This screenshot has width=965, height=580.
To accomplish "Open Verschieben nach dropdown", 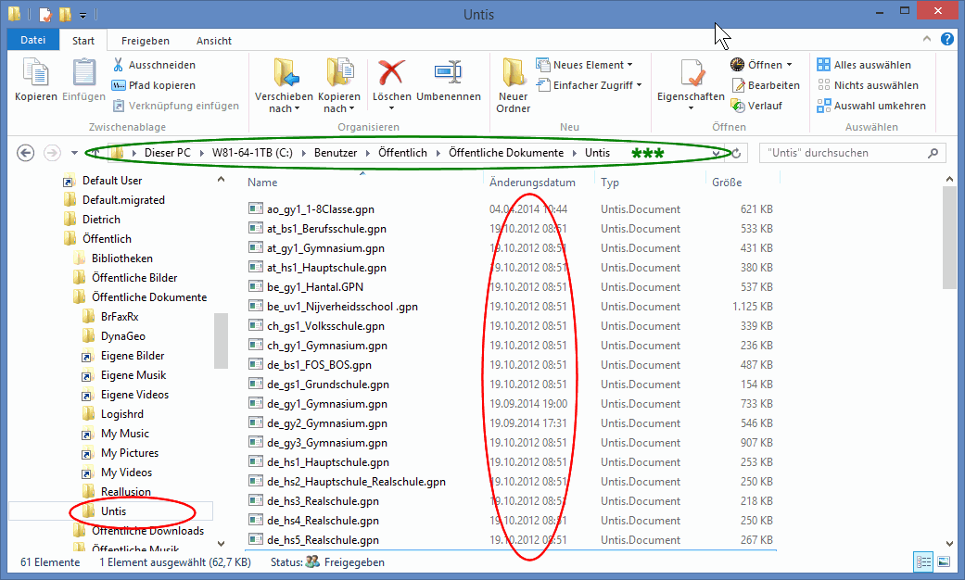I will point(284,103).
